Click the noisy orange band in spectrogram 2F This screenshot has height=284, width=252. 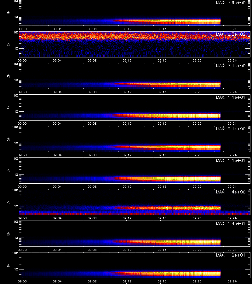135,36
